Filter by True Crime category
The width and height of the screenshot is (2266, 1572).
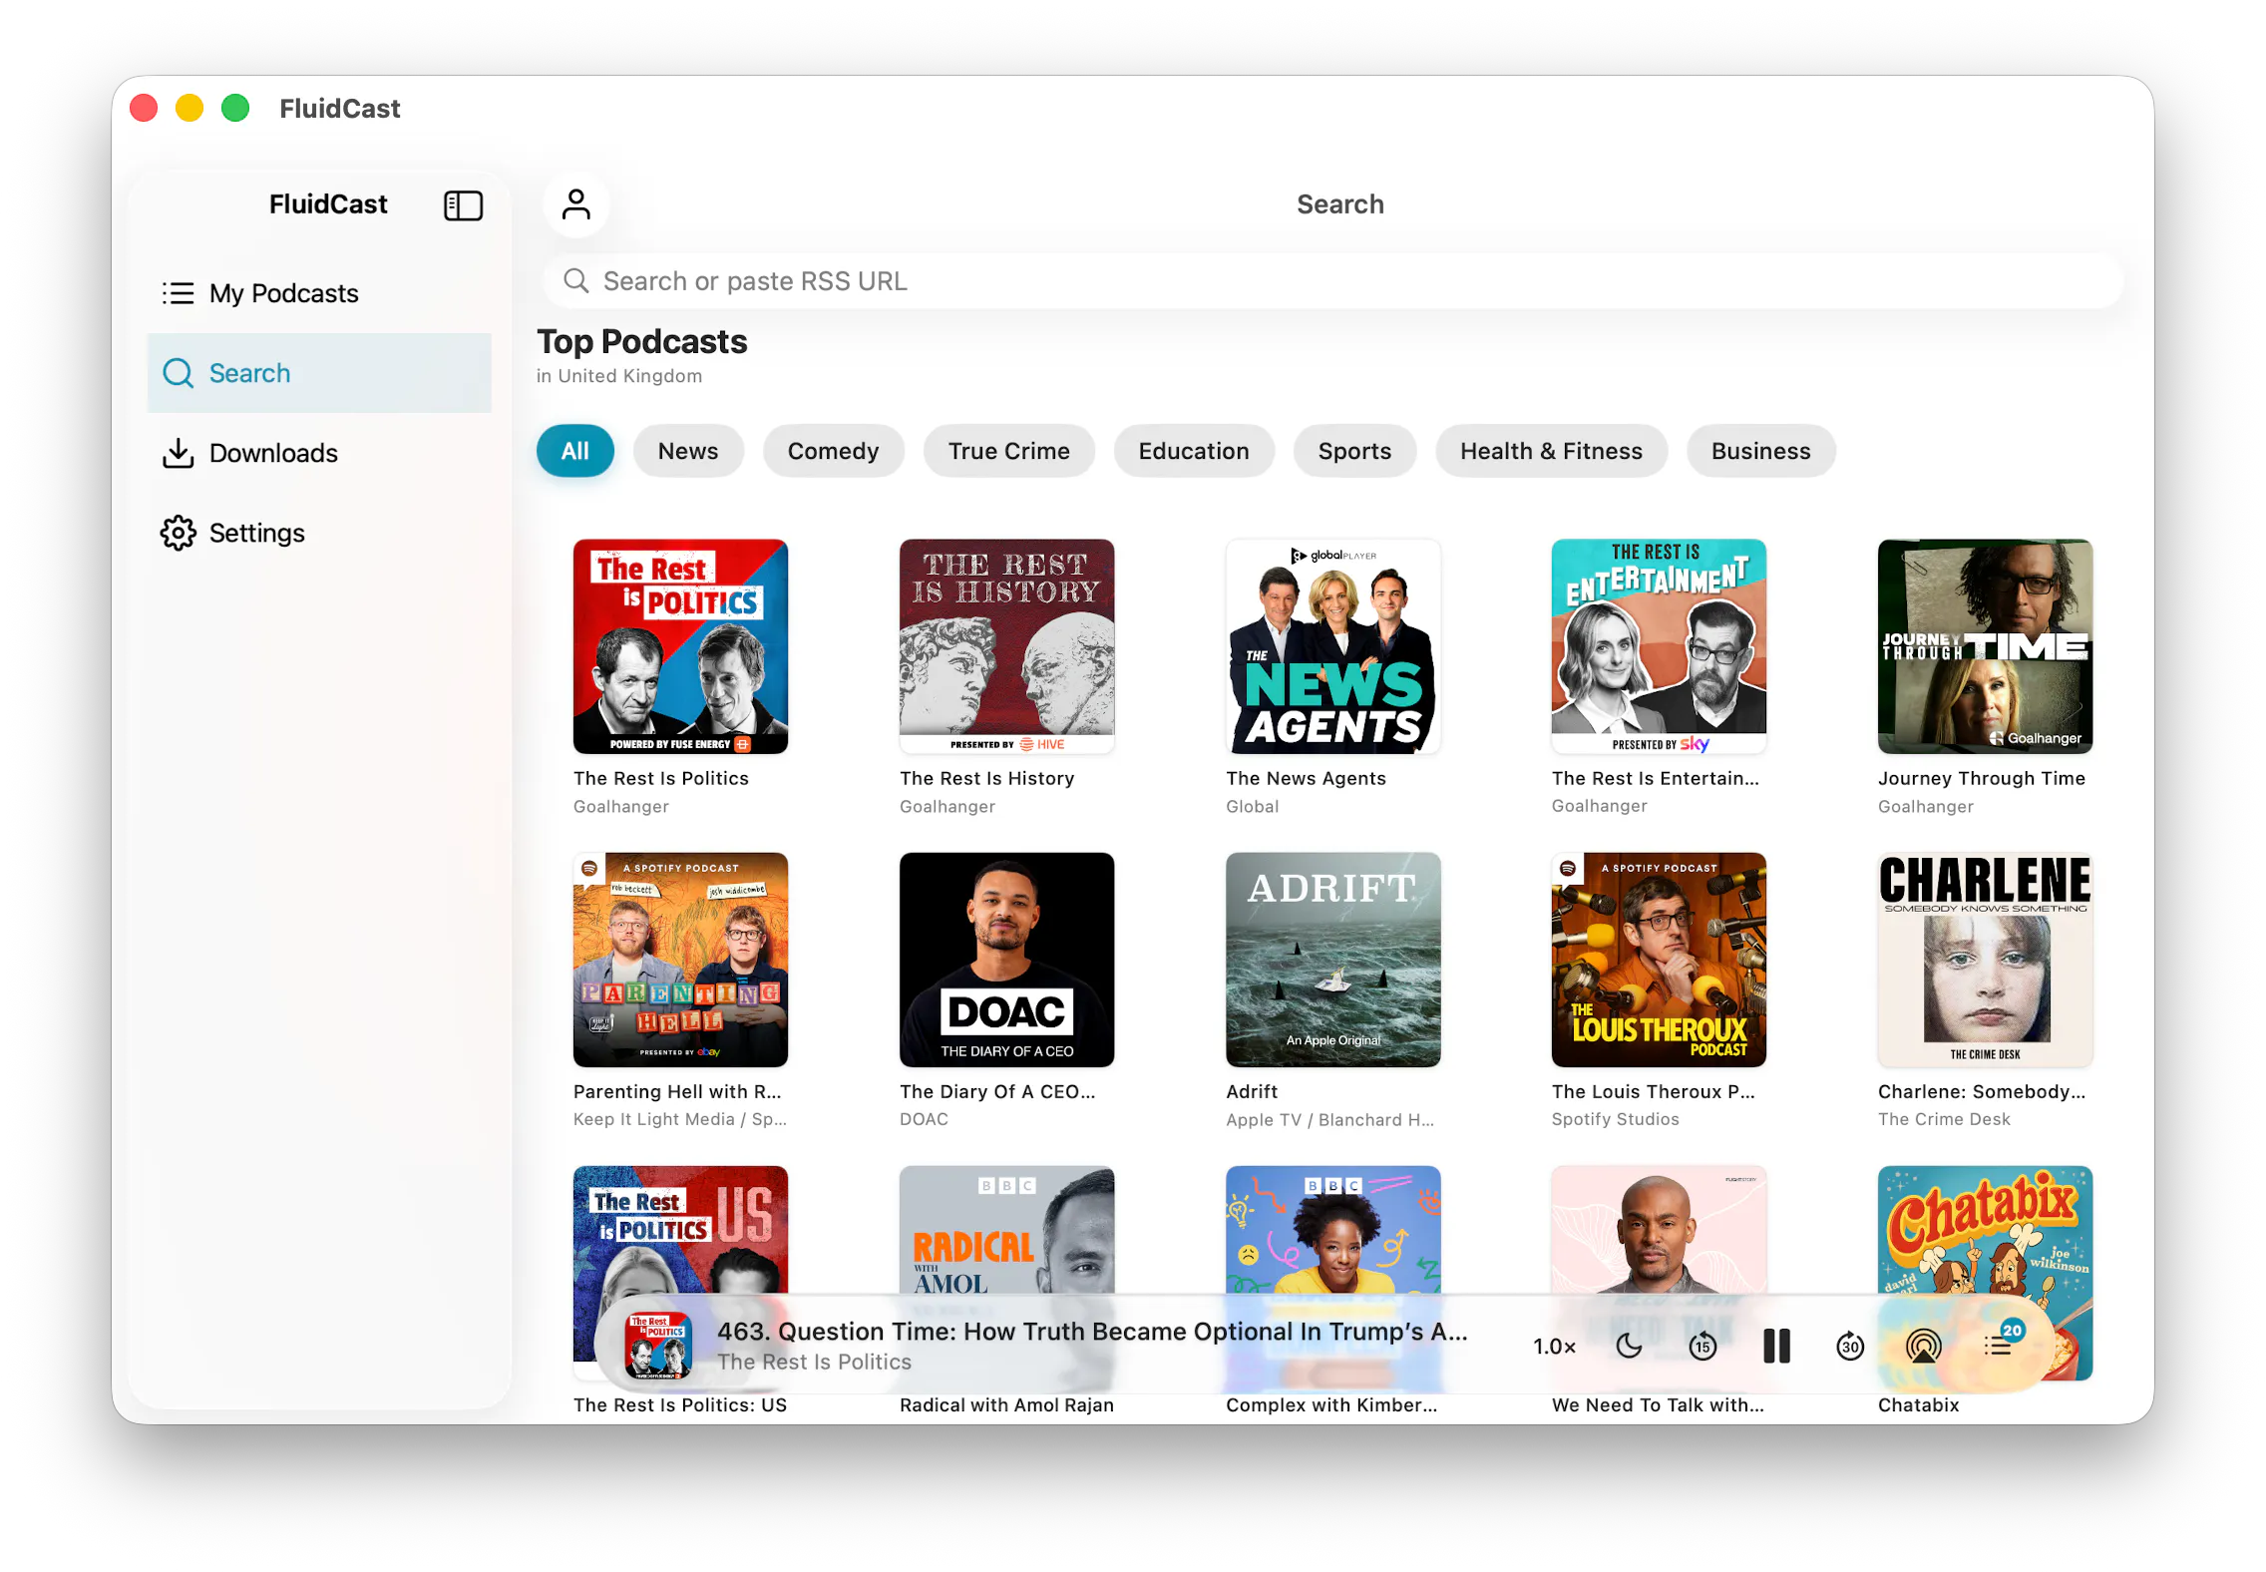(1008, 451)
